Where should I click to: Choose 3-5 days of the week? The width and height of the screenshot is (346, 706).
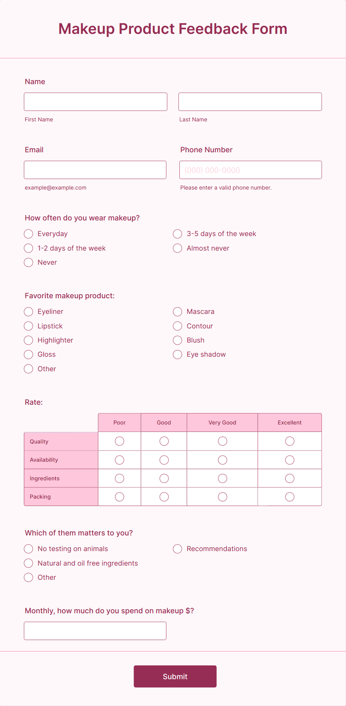tap(177, 234)
